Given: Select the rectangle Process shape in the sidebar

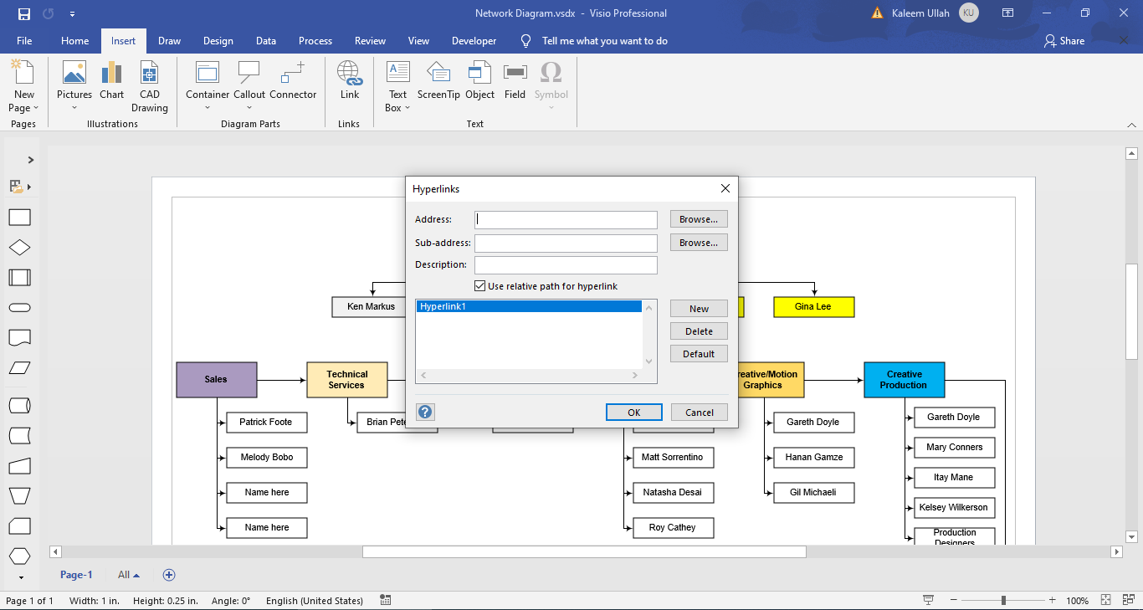Looking at the screenshot, I should (19, 217).
